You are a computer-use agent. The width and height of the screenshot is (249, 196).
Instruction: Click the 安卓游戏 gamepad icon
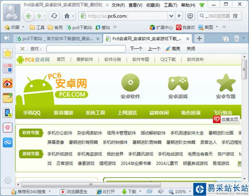[178, 83]
